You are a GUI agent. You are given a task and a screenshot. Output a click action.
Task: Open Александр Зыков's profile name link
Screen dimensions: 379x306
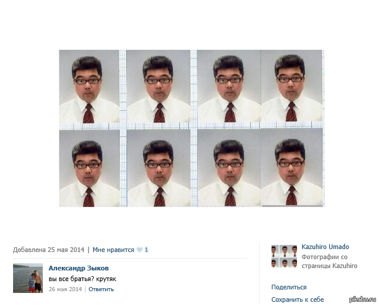tap(78, 268)
